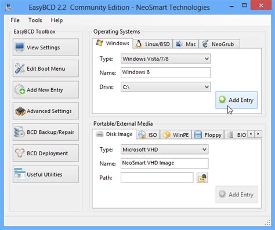Image resolution: width=275 pixels, height=230 pixels.
Task: Expand the C:\ drive dropdown
Action: (166, 87)
